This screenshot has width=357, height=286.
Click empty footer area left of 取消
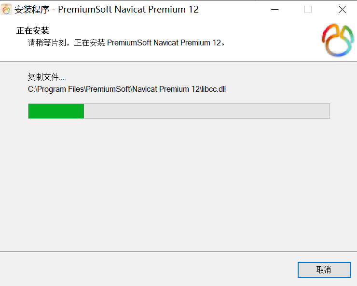click(148, 269)
